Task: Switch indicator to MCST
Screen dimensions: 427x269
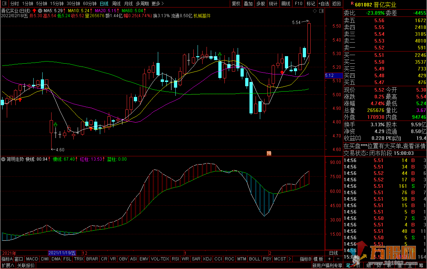Action: 280,259
